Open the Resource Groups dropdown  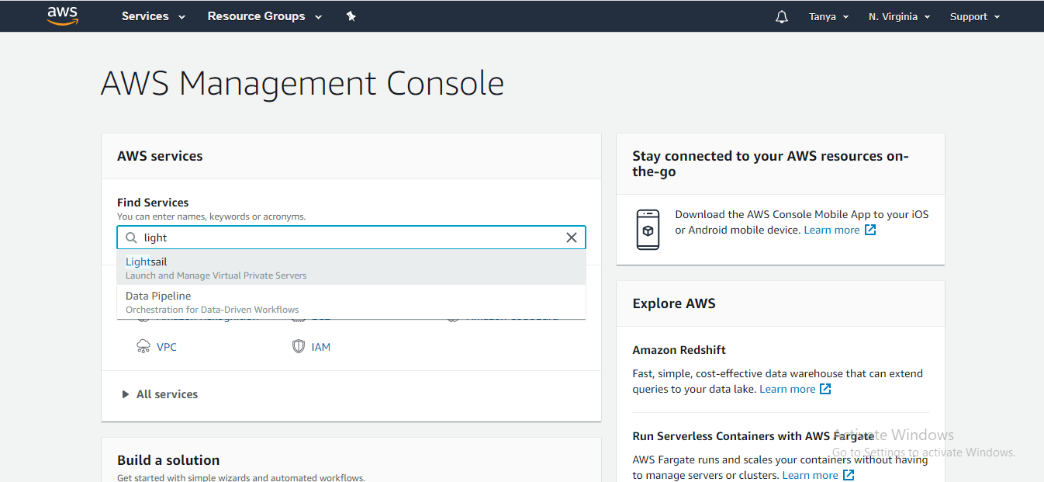264,16
